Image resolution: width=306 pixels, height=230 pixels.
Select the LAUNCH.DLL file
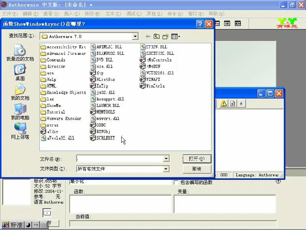(105, 106)
